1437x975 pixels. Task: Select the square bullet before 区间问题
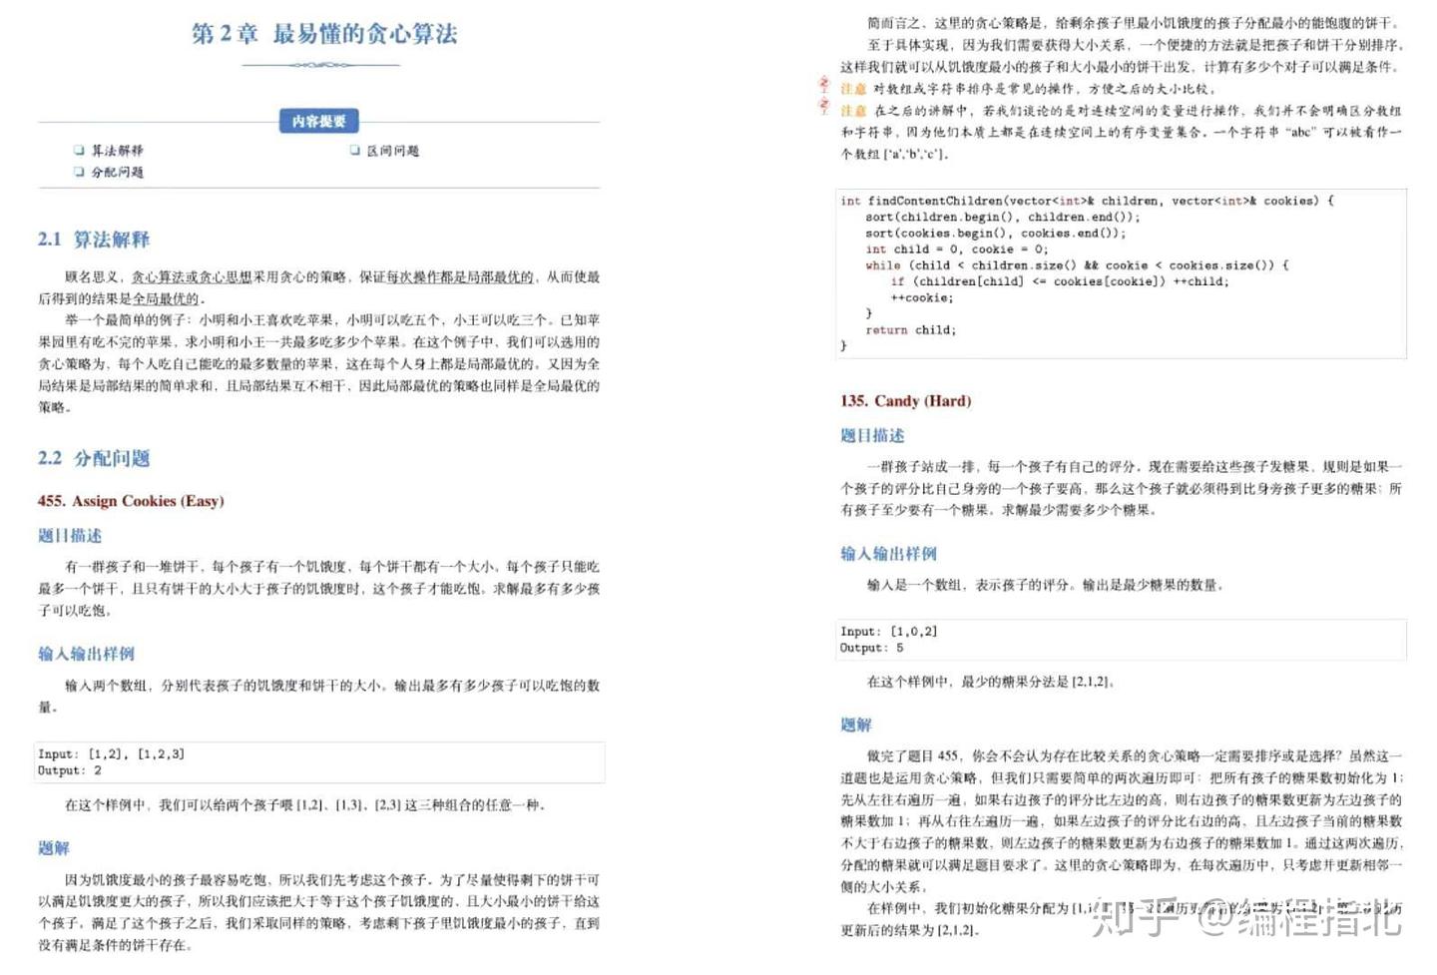coord(355,150)
